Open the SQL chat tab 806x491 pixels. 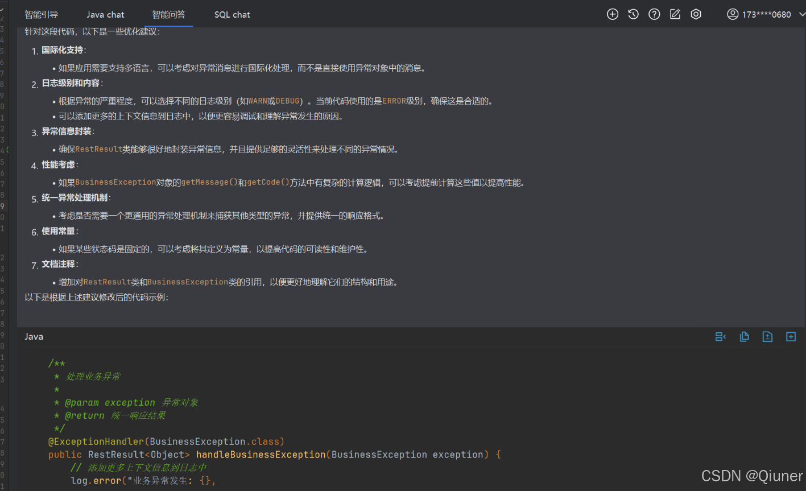pos(232,14)
